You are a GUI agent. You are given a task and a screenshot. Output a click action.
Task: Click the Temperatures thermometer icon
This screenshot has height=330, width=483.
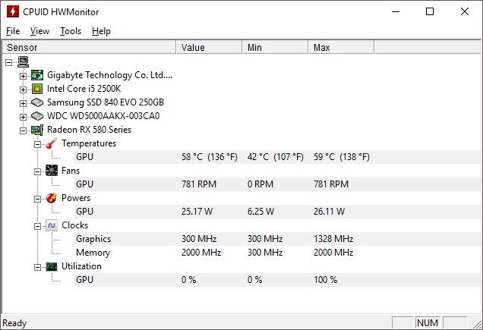click(51, 143)
